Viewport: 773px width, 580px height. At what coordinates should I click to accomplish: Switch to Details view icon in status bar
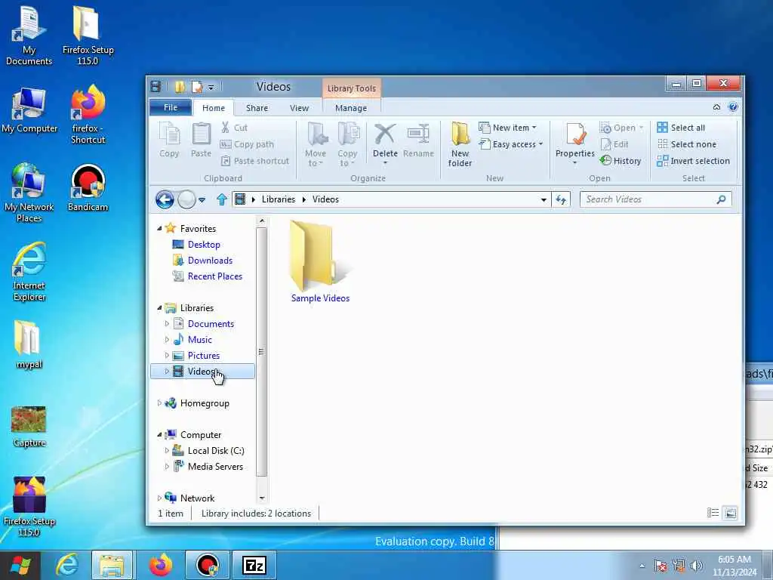click(x=713, y=513)
